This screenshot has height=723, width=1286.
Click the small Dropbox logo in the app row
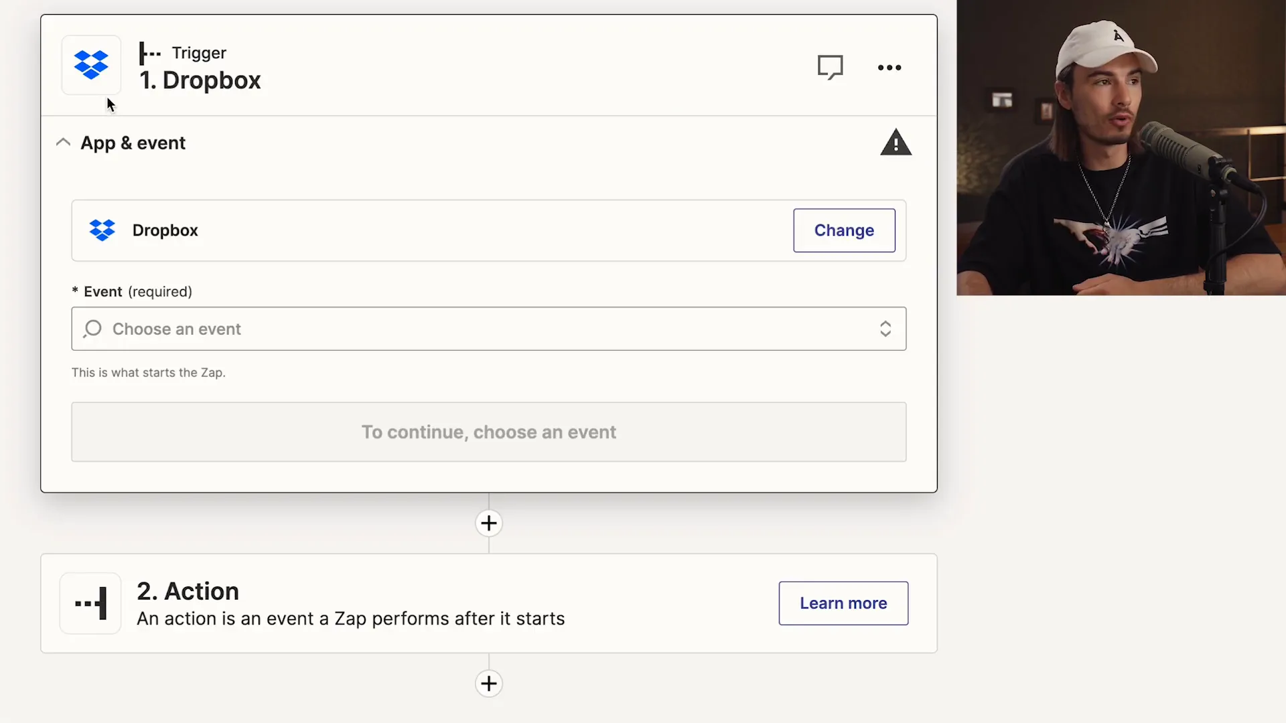pyautogui.click(x=102, y=230)
